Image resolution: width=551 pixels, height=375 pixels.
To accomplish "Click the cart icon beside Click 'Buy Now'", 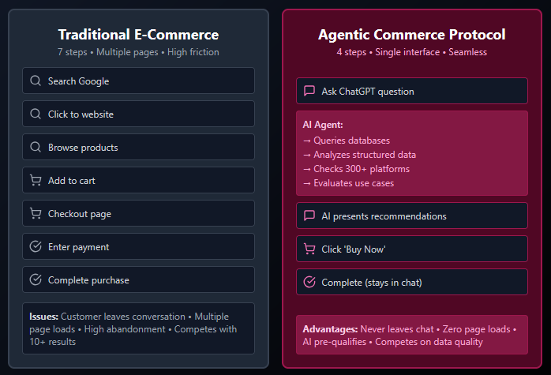I will click(309, 249).
